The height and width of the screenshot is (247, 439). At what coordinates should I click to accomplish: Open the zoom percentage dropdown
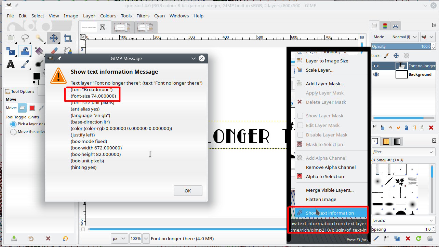point(146,238)
